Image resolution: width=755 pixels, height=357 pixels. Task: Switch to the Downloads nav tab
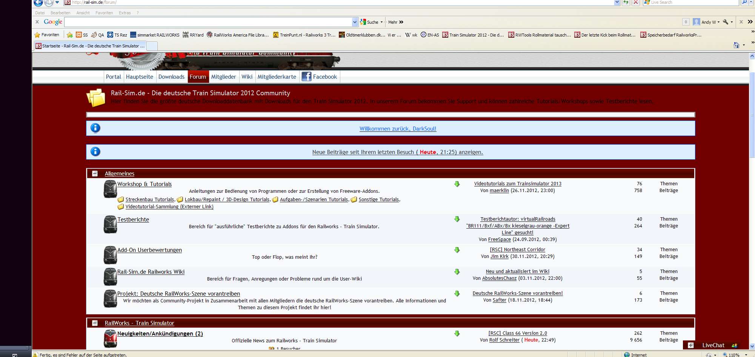[x=172, y=77]
